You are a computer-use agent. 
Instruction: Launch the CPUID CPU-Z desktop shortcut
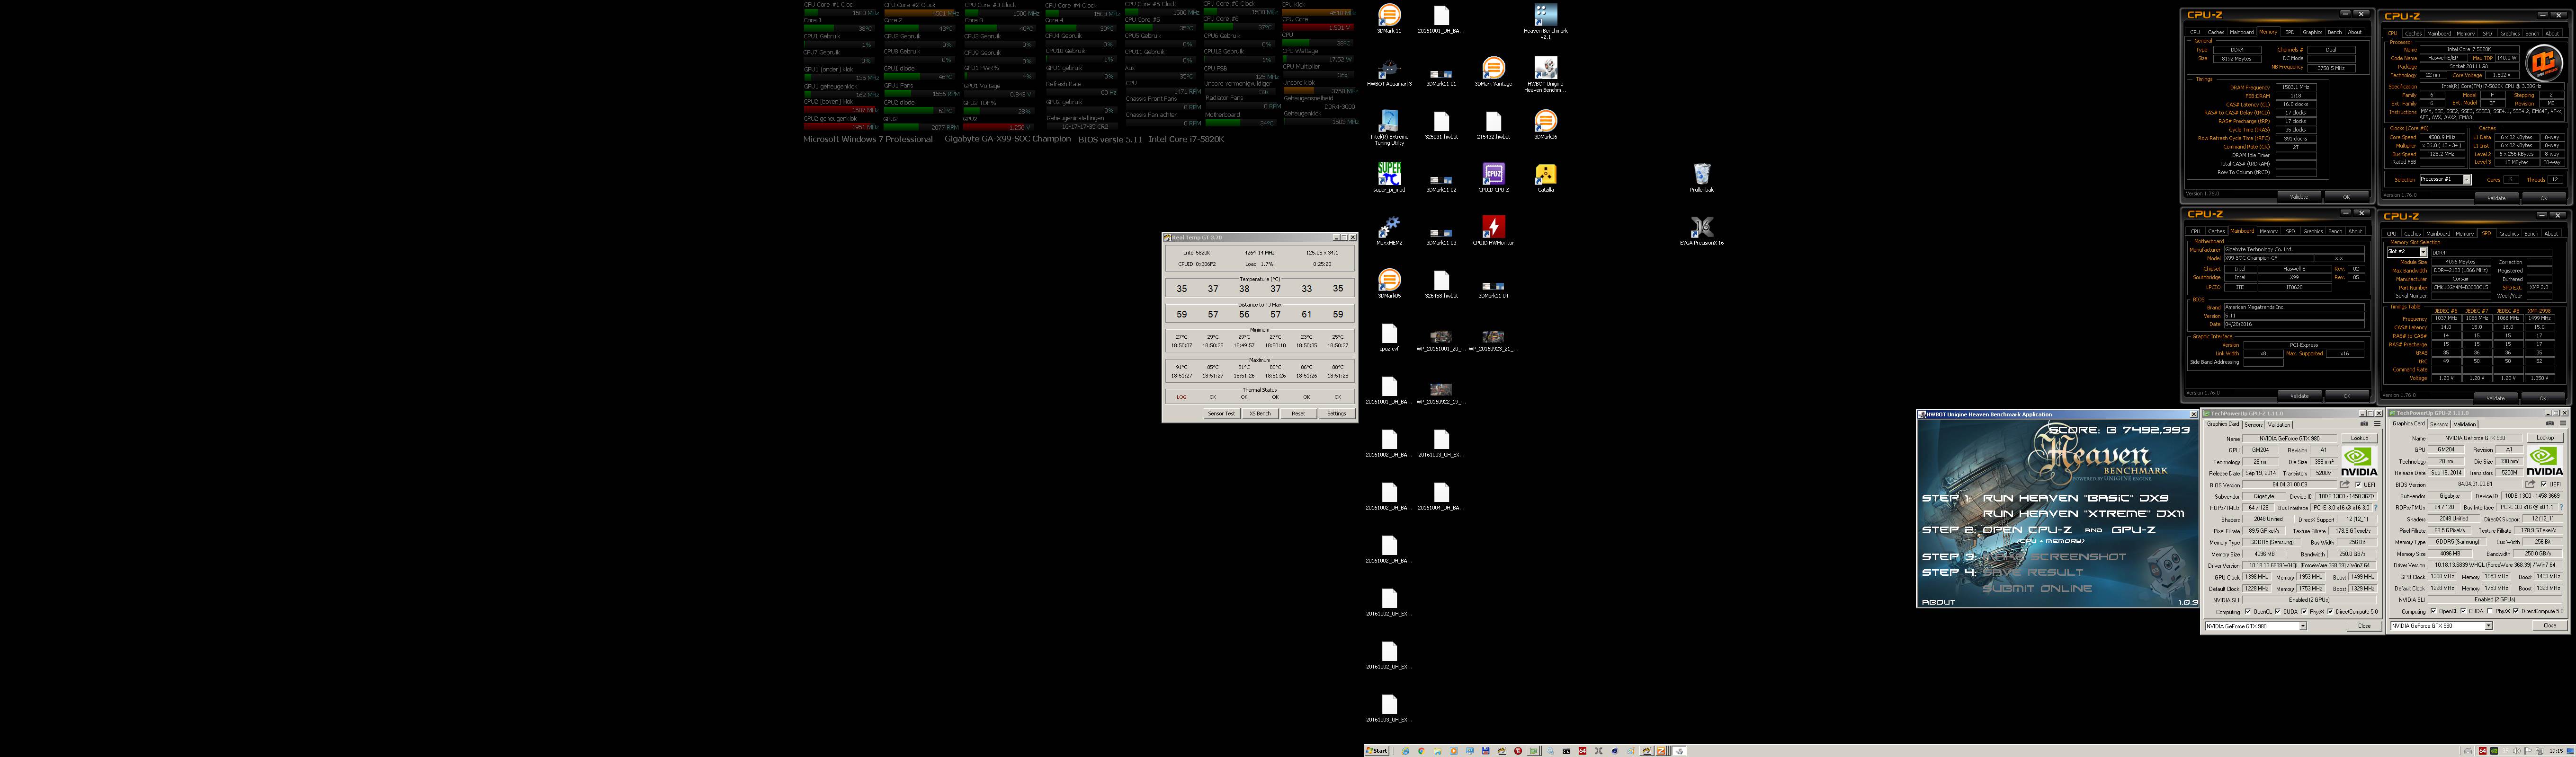click(x=1493, y=178)
